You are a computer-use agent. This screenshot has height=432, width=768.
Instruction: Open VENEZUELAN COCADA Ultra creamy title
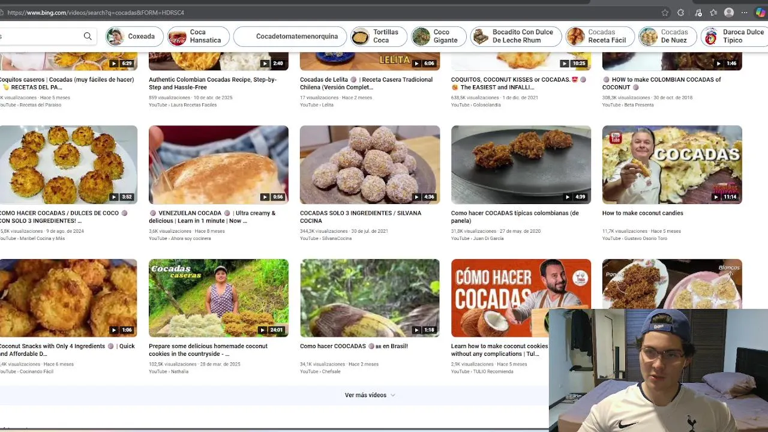[212, 217]
